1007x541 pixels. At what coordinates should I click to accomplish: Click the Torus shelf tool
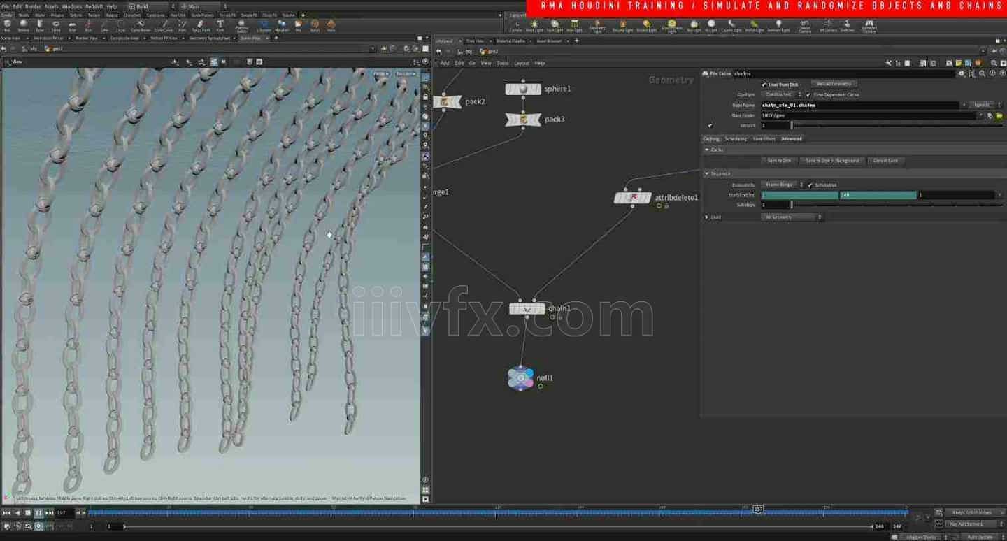coord(55,28)
